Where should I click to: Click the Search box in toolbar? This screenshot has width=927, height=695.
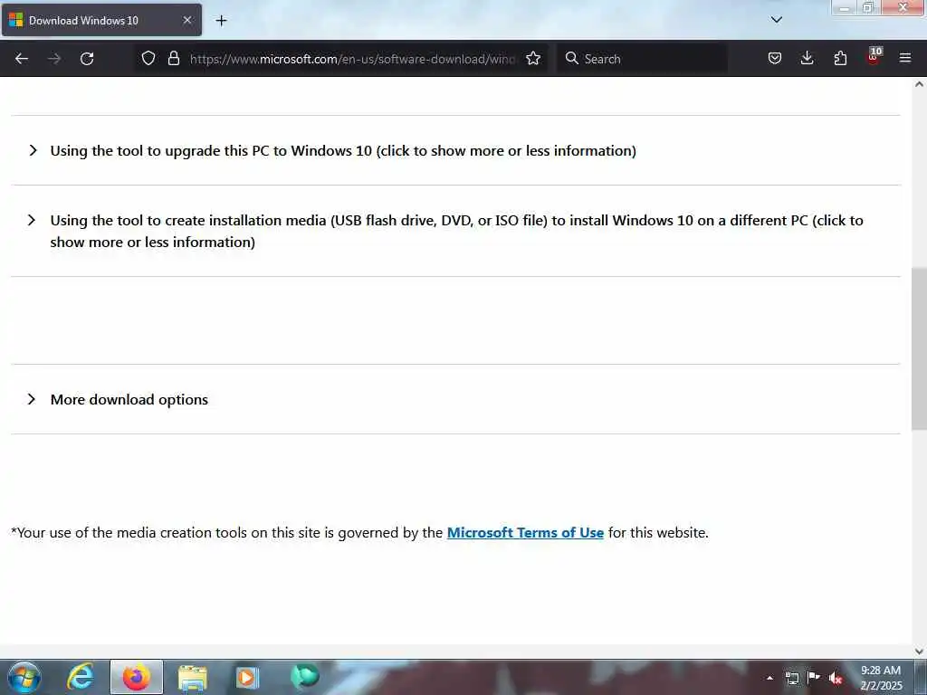642,59
